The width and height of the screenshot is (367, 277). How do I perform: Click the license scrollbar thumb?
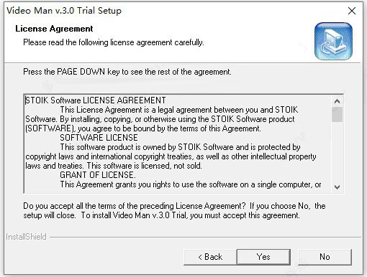click(337, 115)
